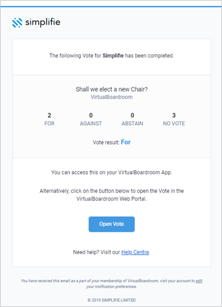The width and height of the screenshot is (222, 307).
Task: Click the 'You can access this' App sentence
Action: [111, 173]
